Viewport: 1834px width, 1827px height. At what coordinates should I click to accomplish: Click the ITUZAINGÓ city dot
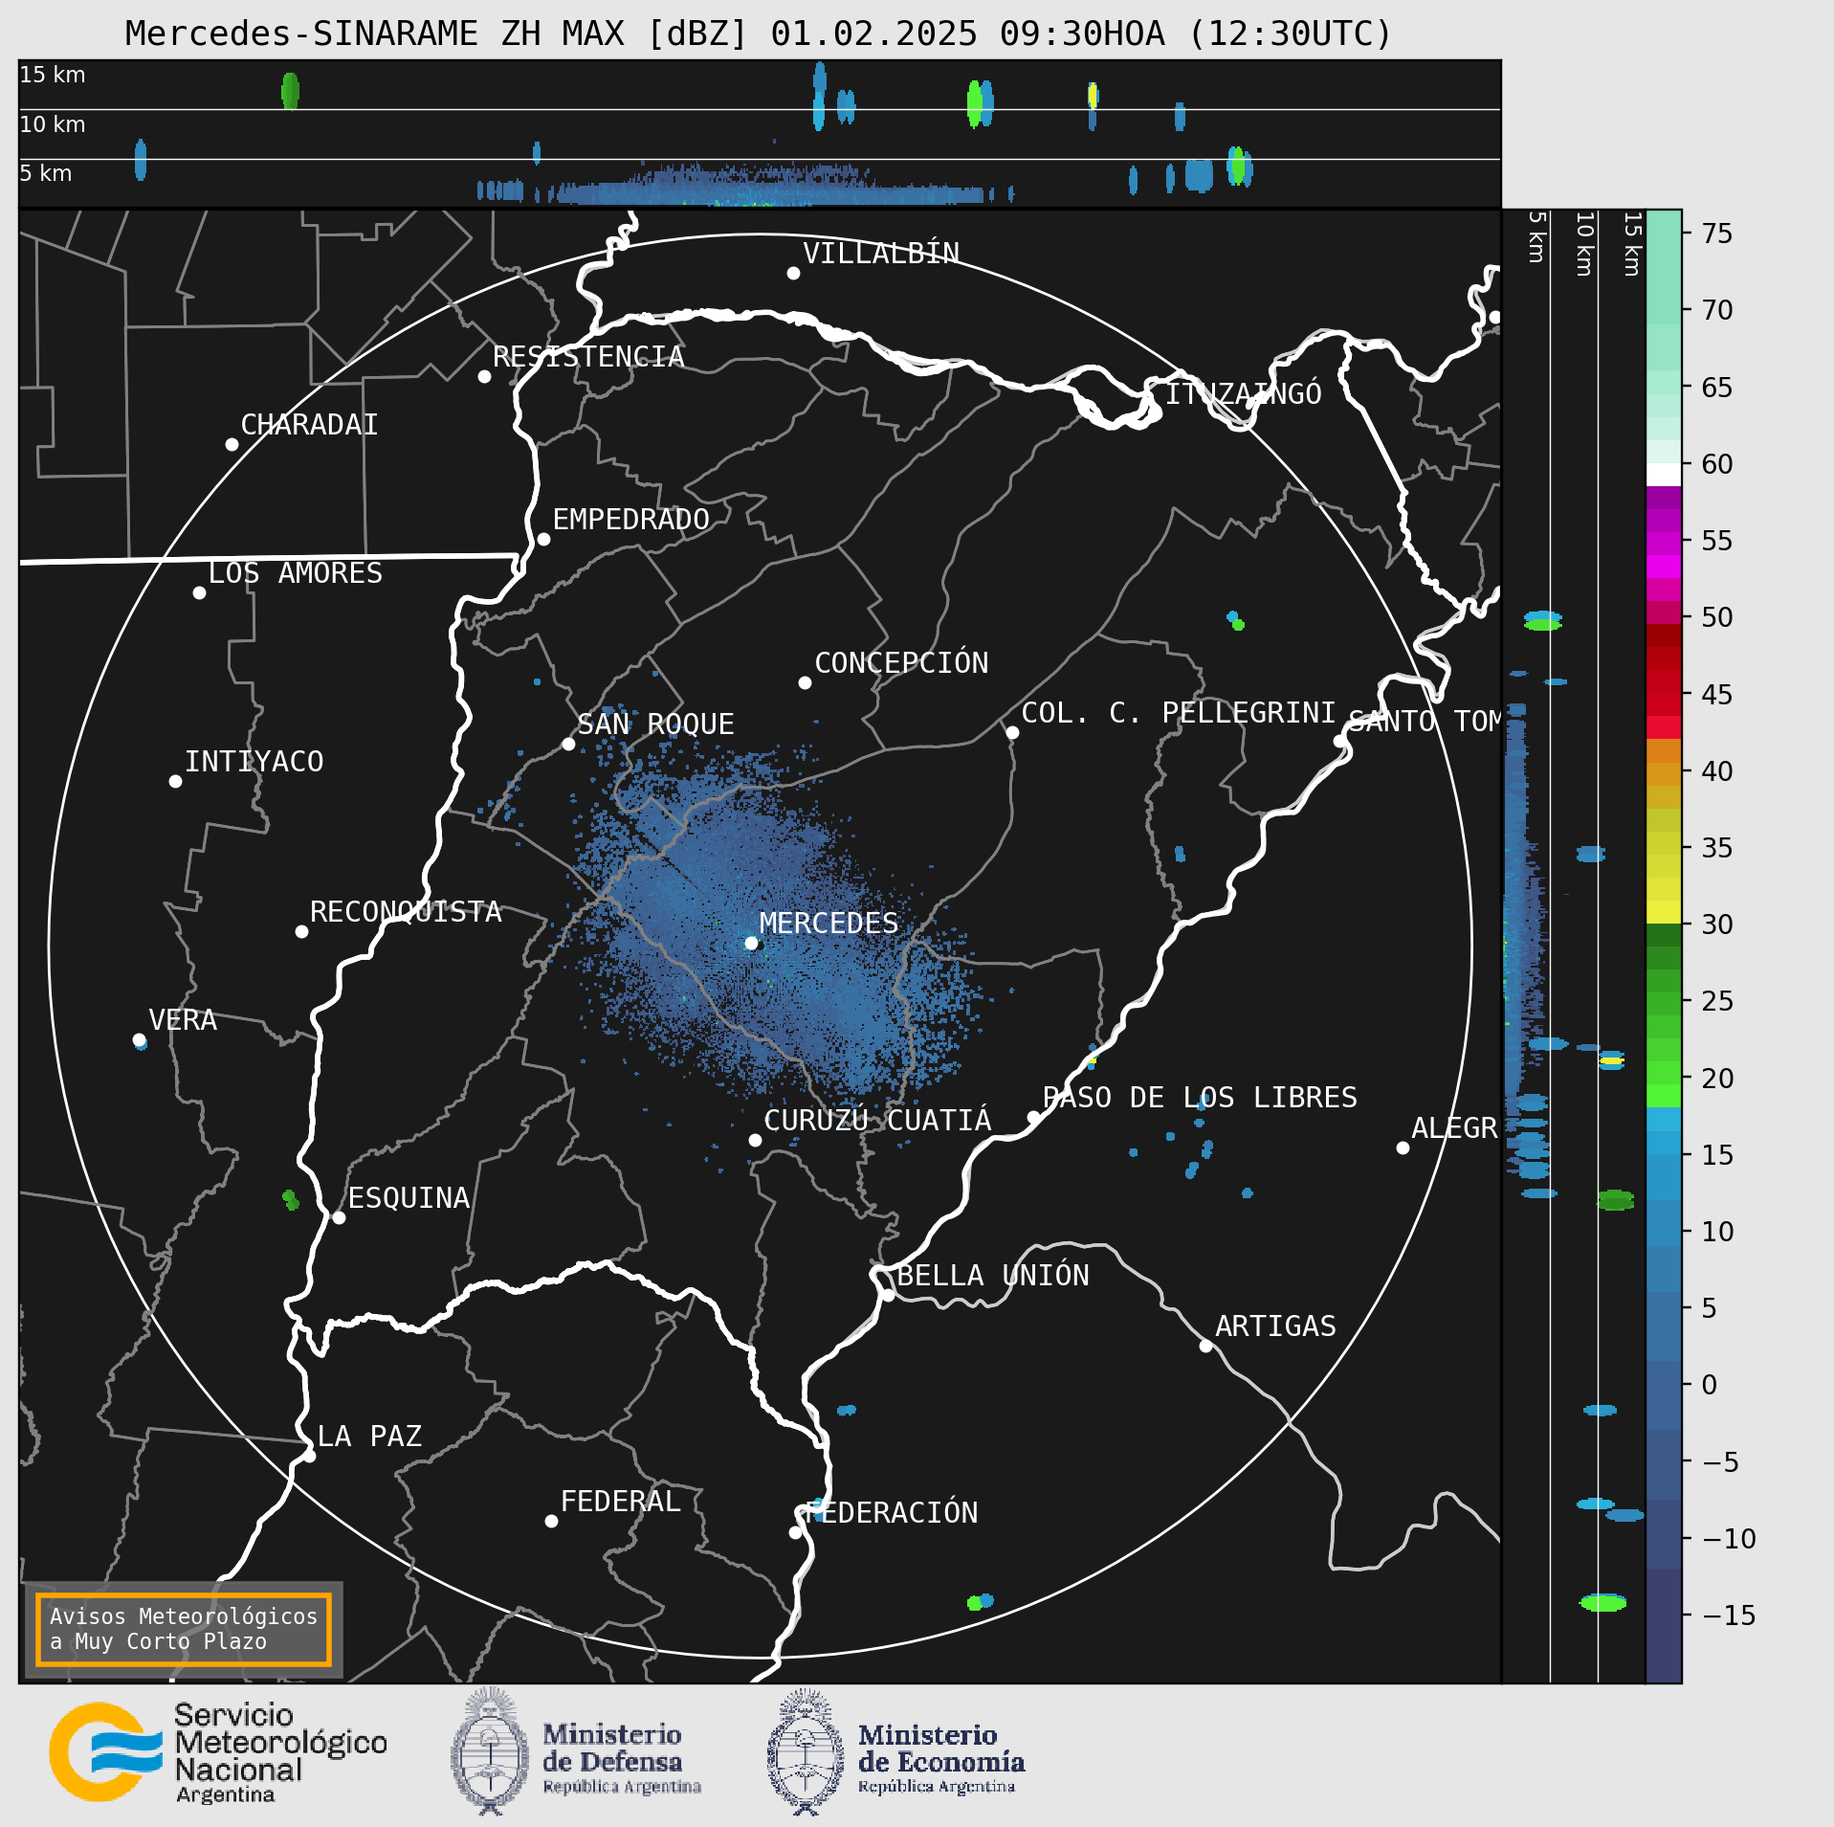[x=1155, y=413]
